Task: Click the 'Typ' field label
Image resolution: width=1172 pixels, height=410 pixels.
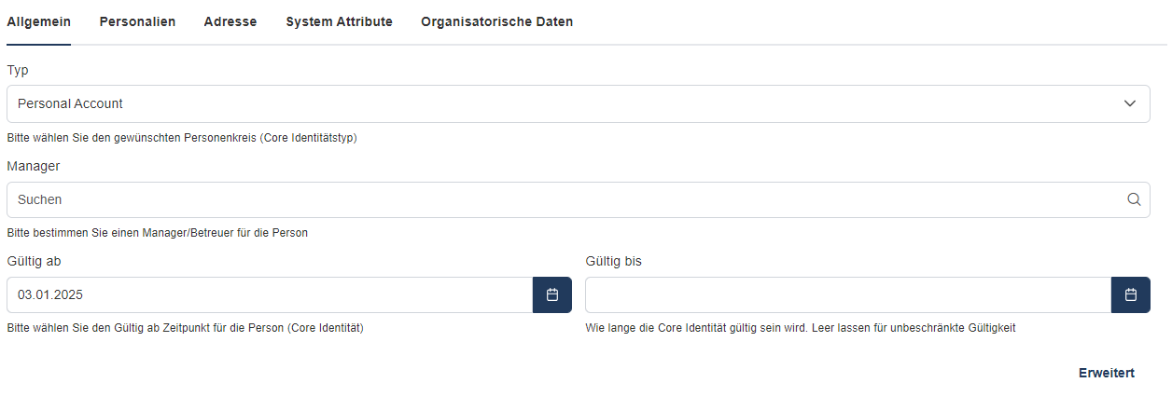Action: click(18, 70)
